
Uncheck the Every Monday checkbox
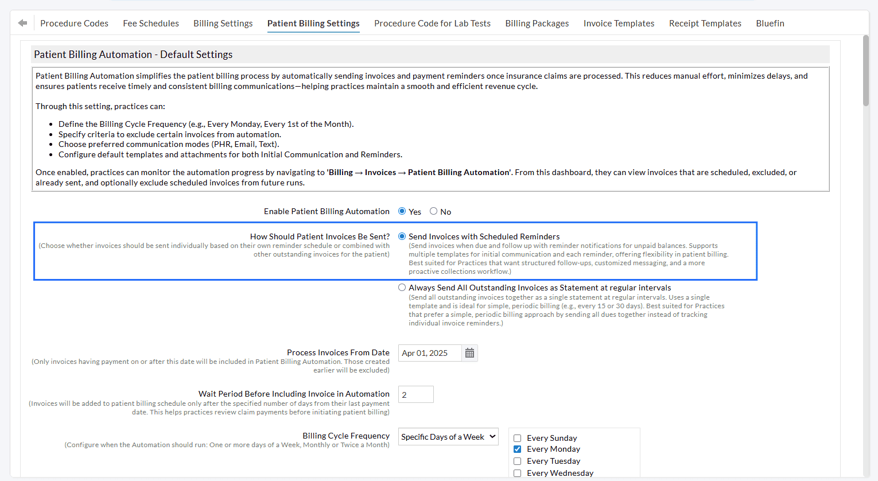517,449
